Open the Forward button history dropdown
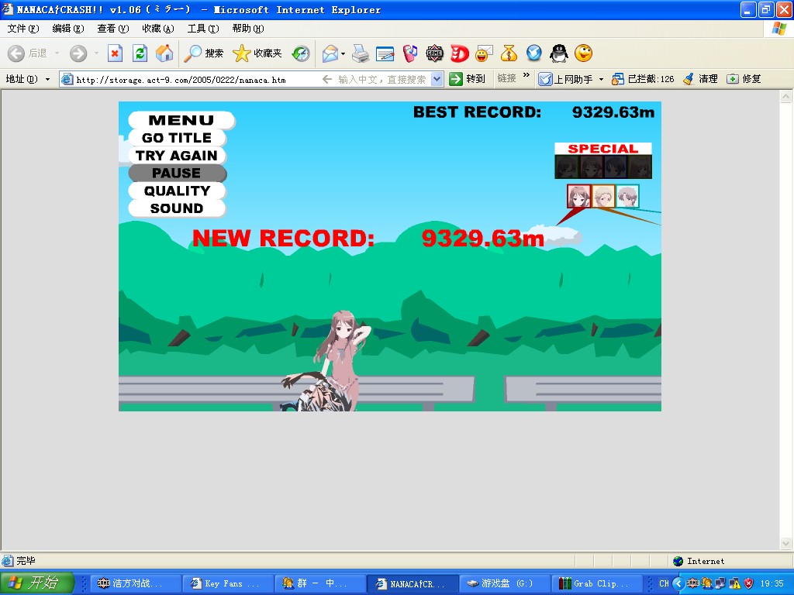 tap(96, 53)
